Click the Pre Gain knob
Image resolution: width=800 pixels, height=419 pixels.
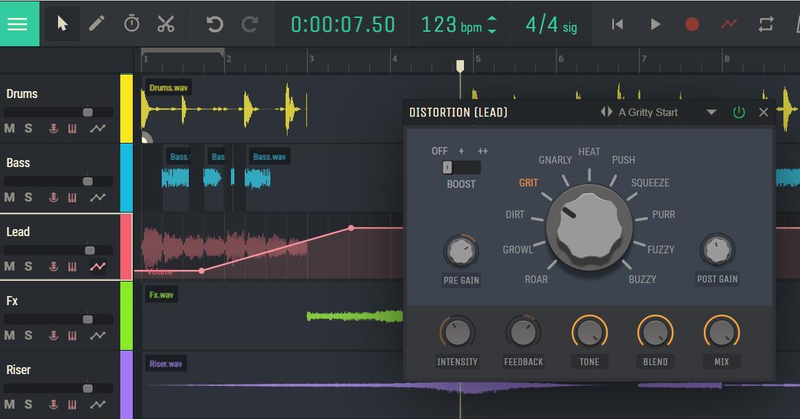461,251
